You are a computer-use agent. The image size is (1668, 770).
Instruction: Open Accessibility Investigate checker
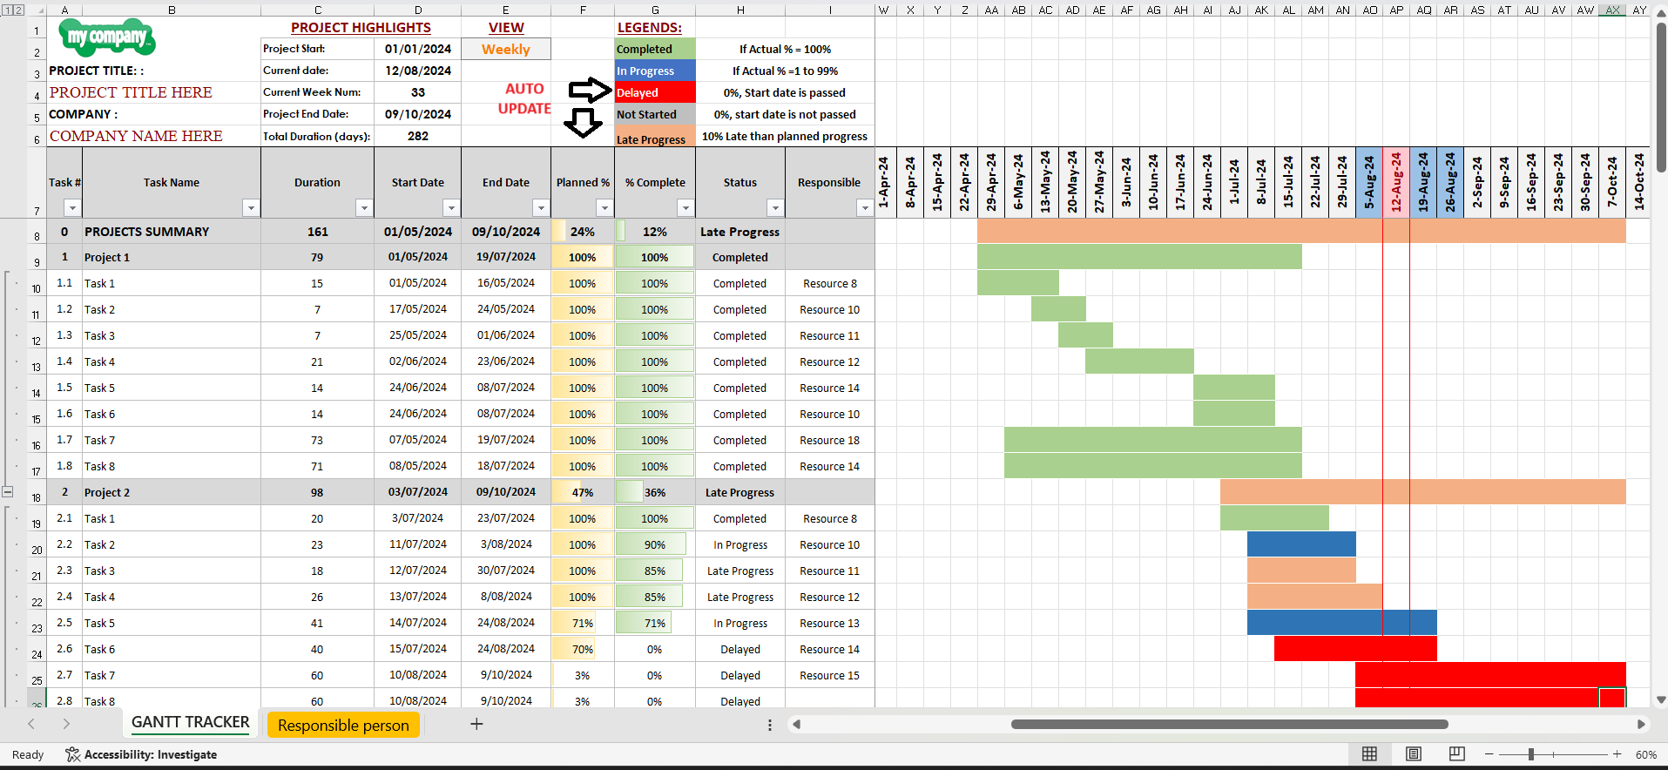tap(141, 754)
